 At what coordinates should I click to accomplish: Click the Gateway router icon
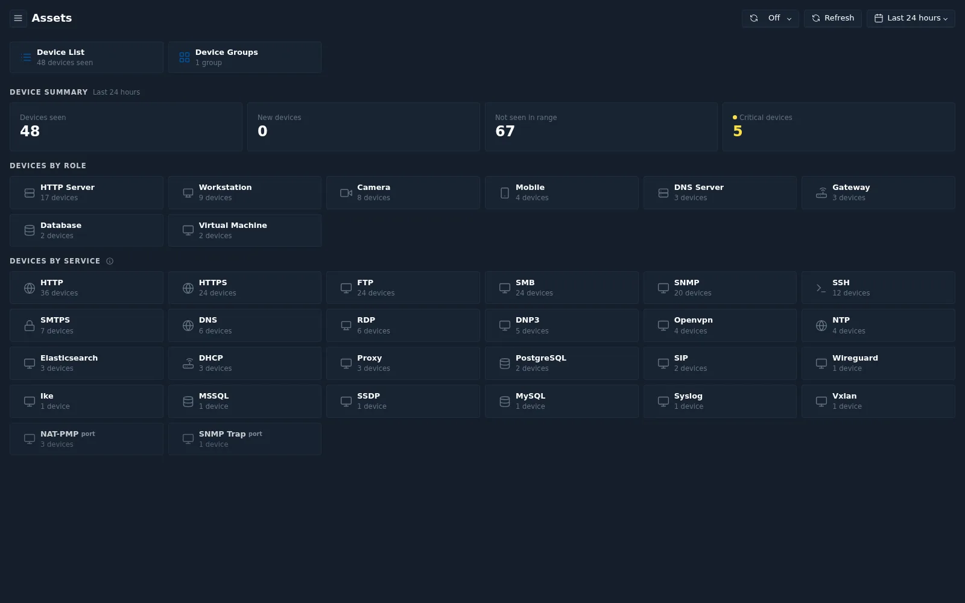[x=821, y=193]
